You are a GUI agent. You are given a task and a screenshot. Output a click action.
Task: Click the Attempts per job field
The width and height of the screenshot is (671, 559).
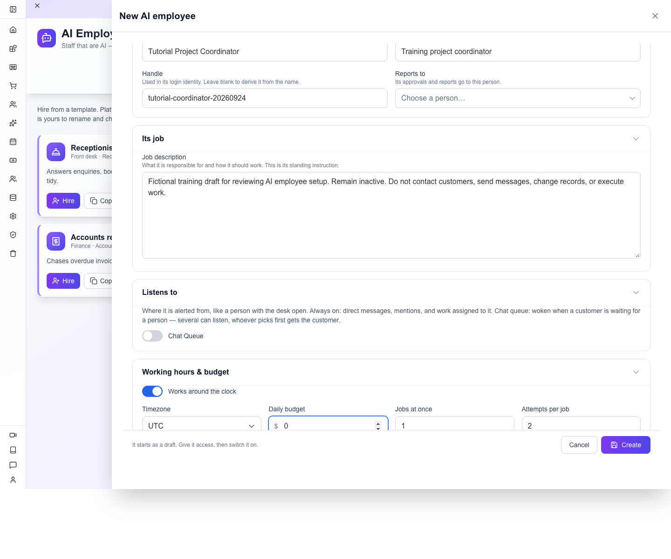click(x=581, y=423)
